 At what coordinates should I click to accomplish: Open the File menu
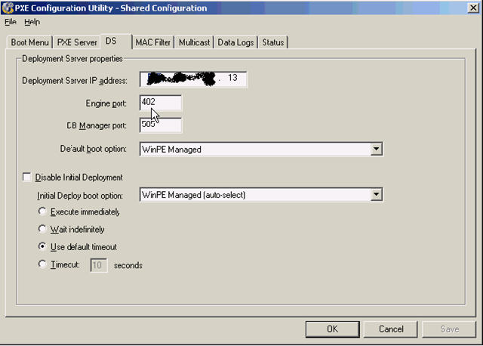pos(11,22)
